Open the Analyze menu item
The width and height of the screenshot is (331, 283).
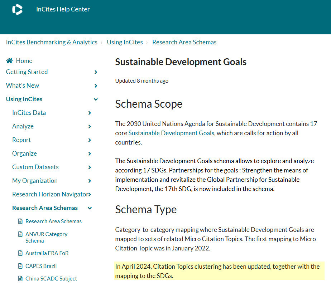tap(23, 126)
